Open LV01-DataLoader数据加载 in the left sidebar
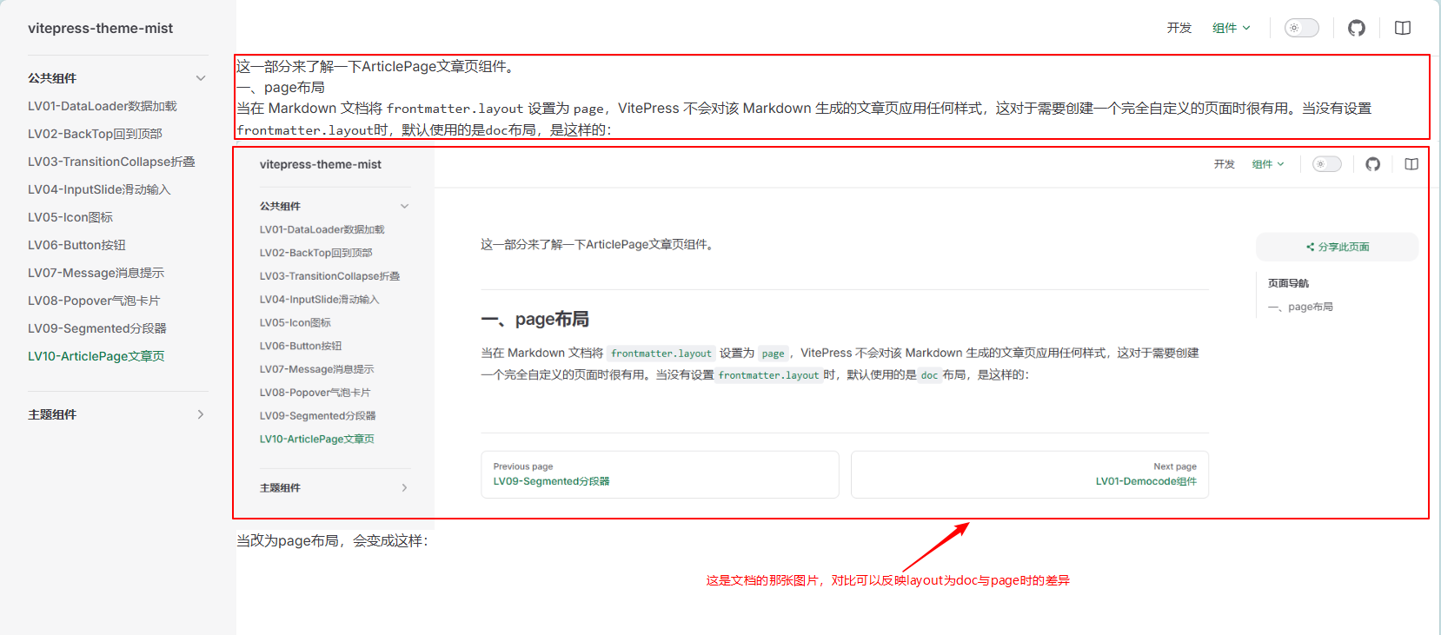 [x=103, y=106]
